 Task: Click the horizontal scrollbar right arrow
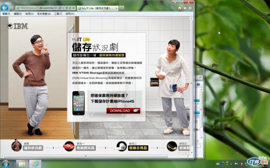coord(188,156)
